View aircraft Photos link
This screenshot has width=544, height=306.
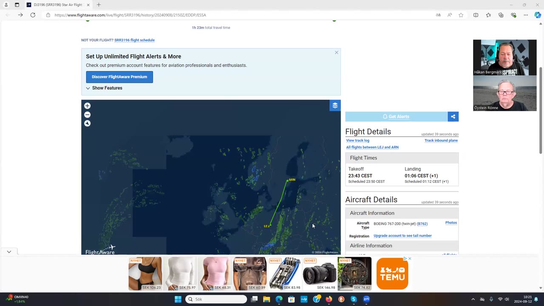click(451, 223)
